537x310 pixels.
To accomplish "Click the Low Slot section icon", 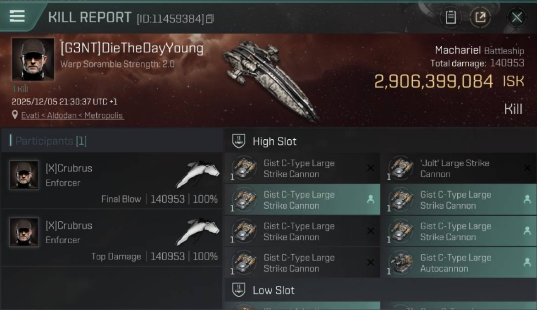I will (239, 290).
